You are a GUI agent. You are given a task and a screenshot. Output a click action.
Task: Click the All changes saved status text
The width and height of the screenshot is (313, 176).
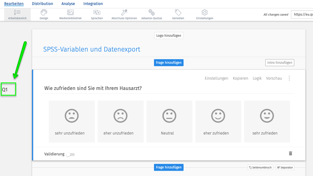pyautogui.click(x=276, y=14)
